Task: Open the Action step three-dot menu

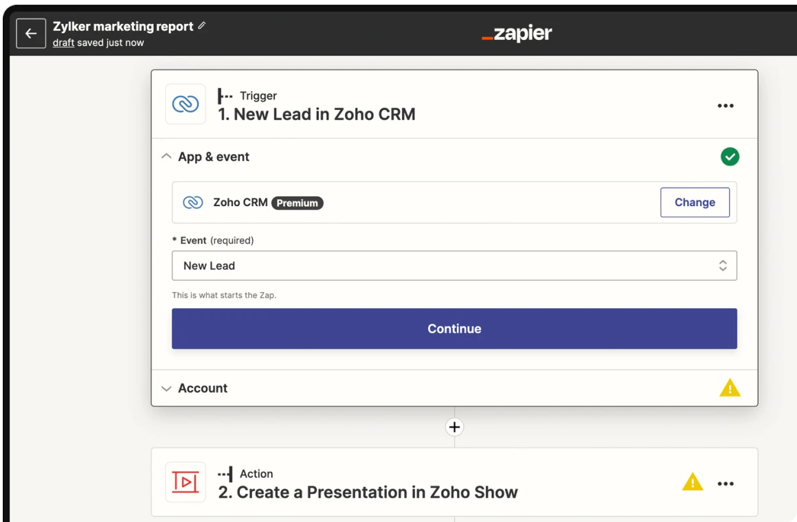Action: point(726,484)
